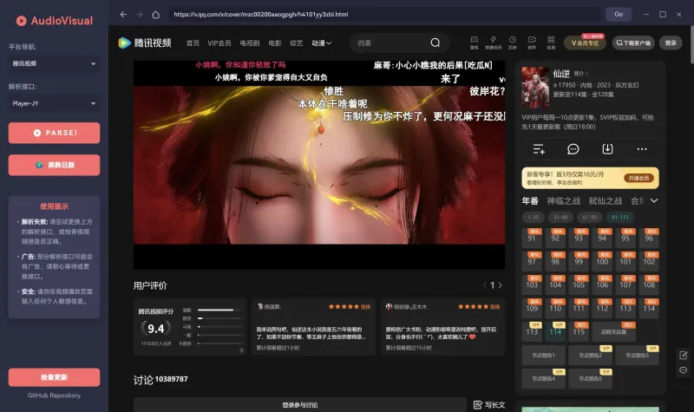This screenshot has height=412, width=694.
Task: Open the GitHub Repository link
Action: [x=54, y=396]
